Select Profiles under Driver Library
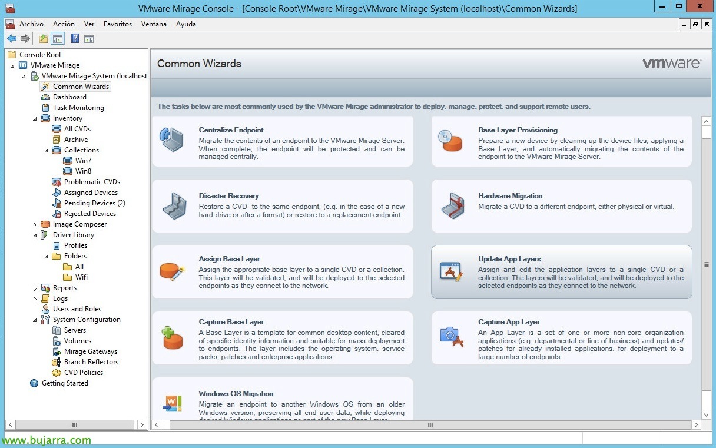The height and width of the screenshot is (448, 716). [x=75, y=245]
